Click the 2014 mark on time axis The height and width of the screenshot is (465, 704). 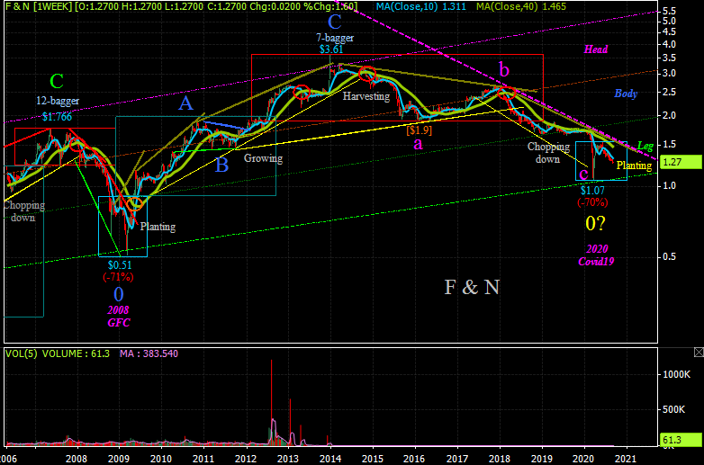point(330,458)
